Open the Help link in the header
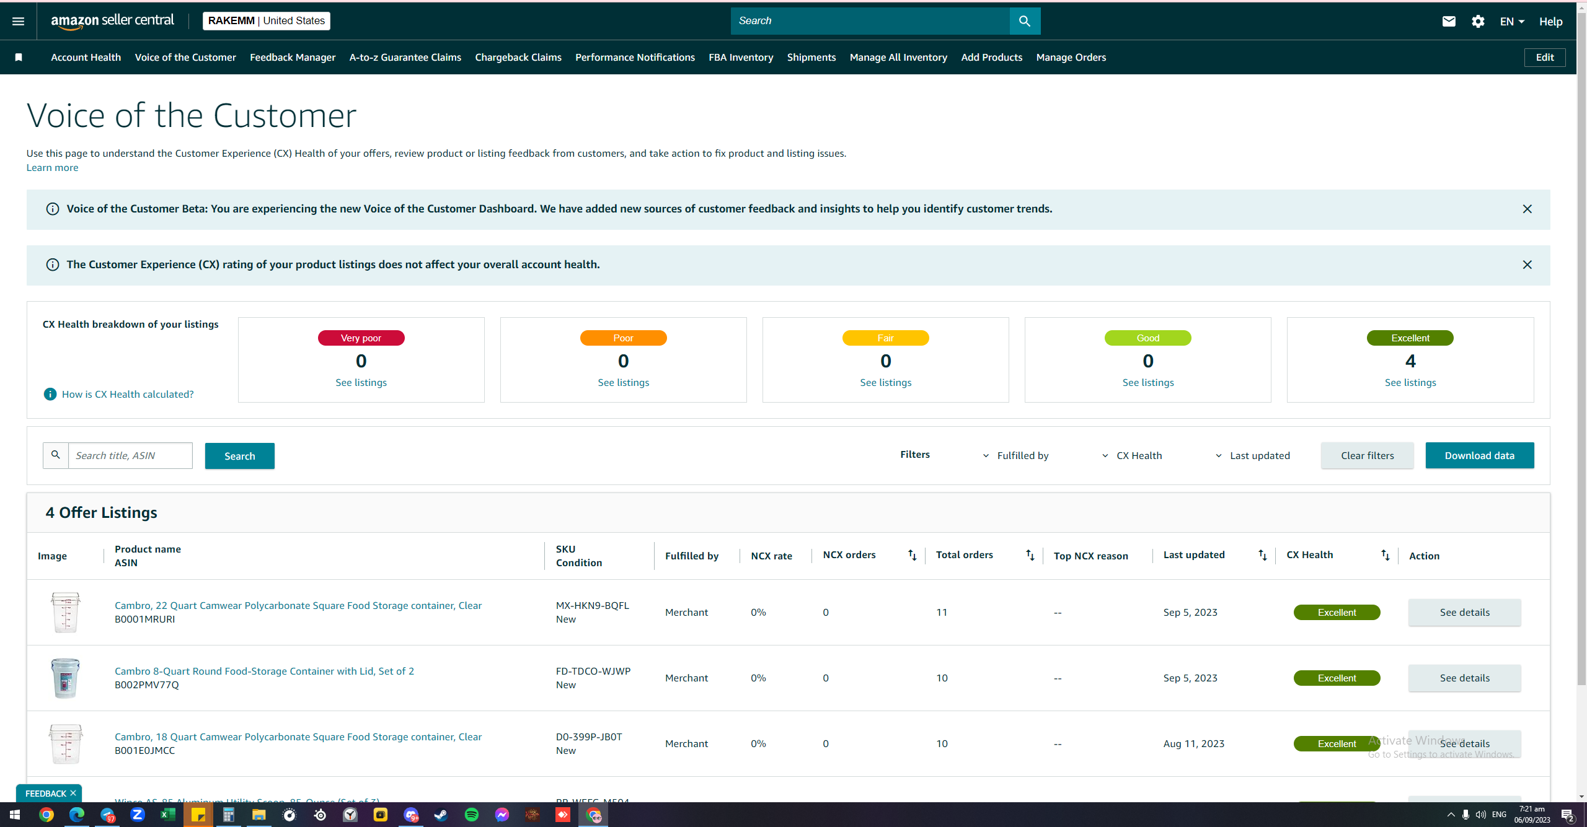This screenshot has height=827, width=1587. 1551,22
